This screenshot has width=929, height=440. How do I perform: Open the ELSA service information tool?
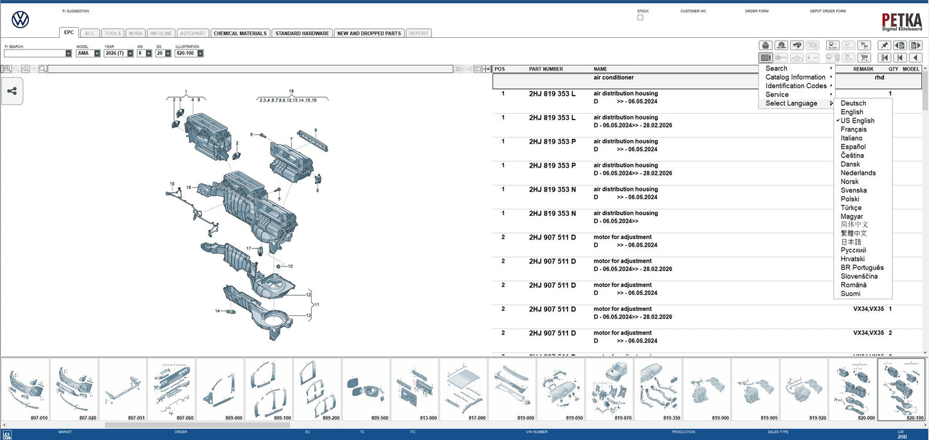(x=832, y=45)
